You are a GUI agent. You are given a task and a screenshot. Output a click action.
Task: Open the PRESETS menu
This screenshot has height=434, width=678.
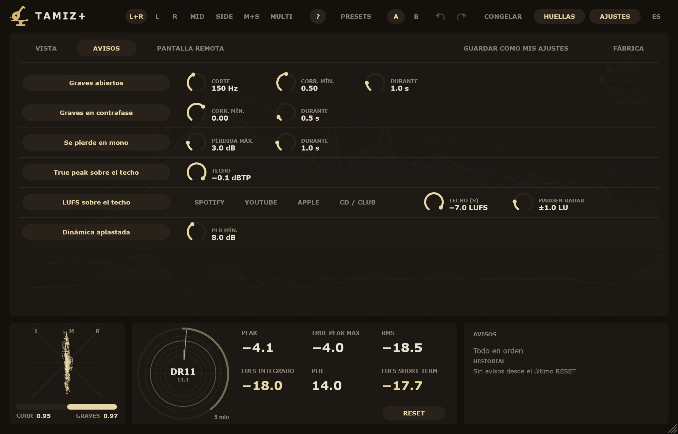(356, 16)
